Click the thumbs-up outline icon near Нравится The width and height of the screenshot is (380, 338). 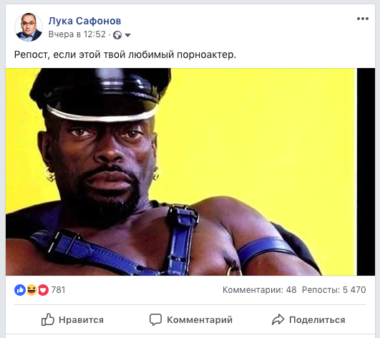[47, 319]
